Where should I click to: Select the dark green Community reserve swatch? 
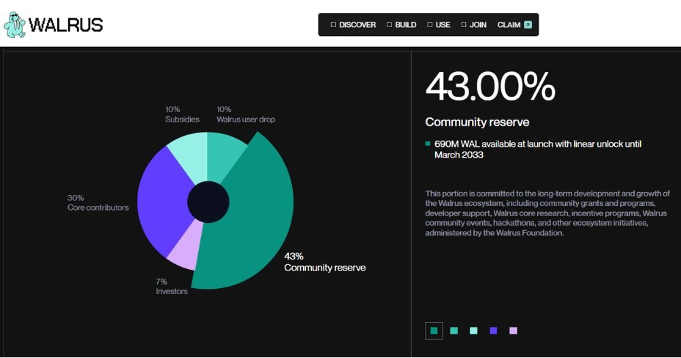[x=434, y=331]
